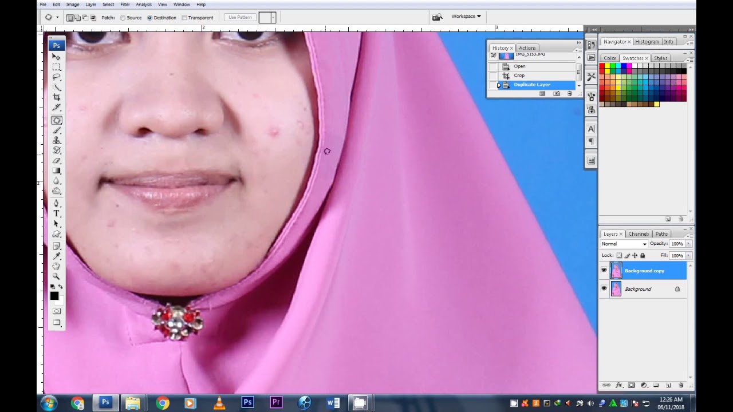This screenshot has width=733, height=412.
Task: Open the Fill slider arrow
Action: point(688,256)
